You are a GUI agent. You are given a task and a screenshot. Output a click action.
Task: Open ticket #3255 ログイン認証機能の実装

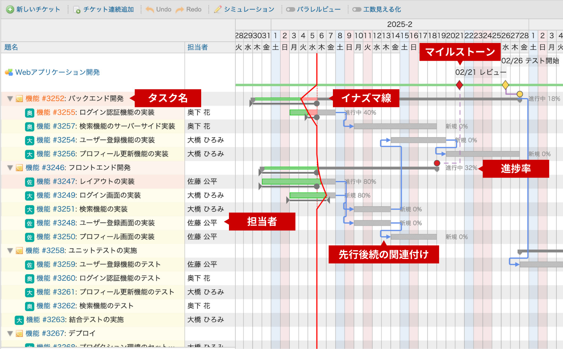[x=95, y=113]
